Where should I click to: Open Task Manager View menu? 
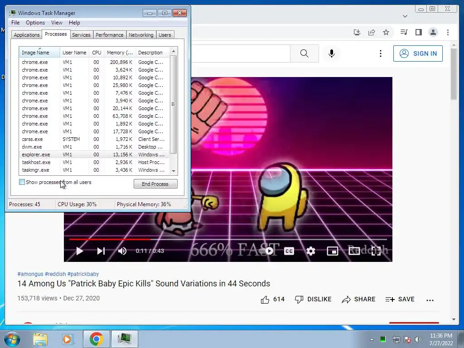click(57, 23)
